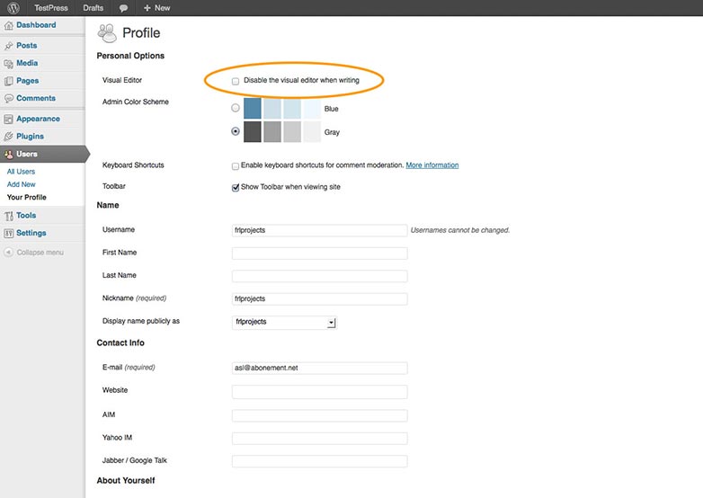
Task: Open the Posts menu
Action: [26, 45]
